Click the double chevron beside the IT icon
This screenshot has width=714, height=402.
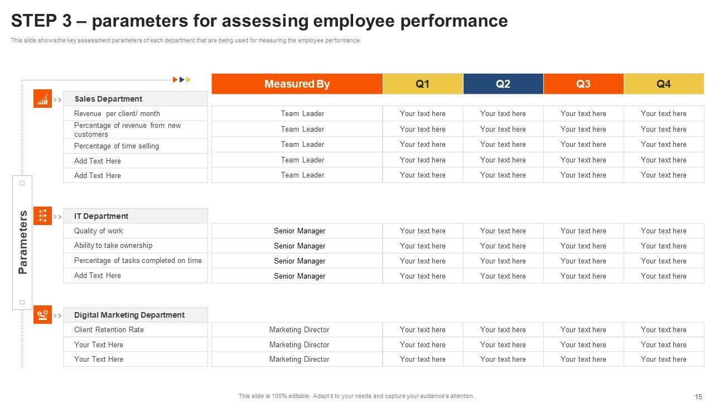[57, 217]
